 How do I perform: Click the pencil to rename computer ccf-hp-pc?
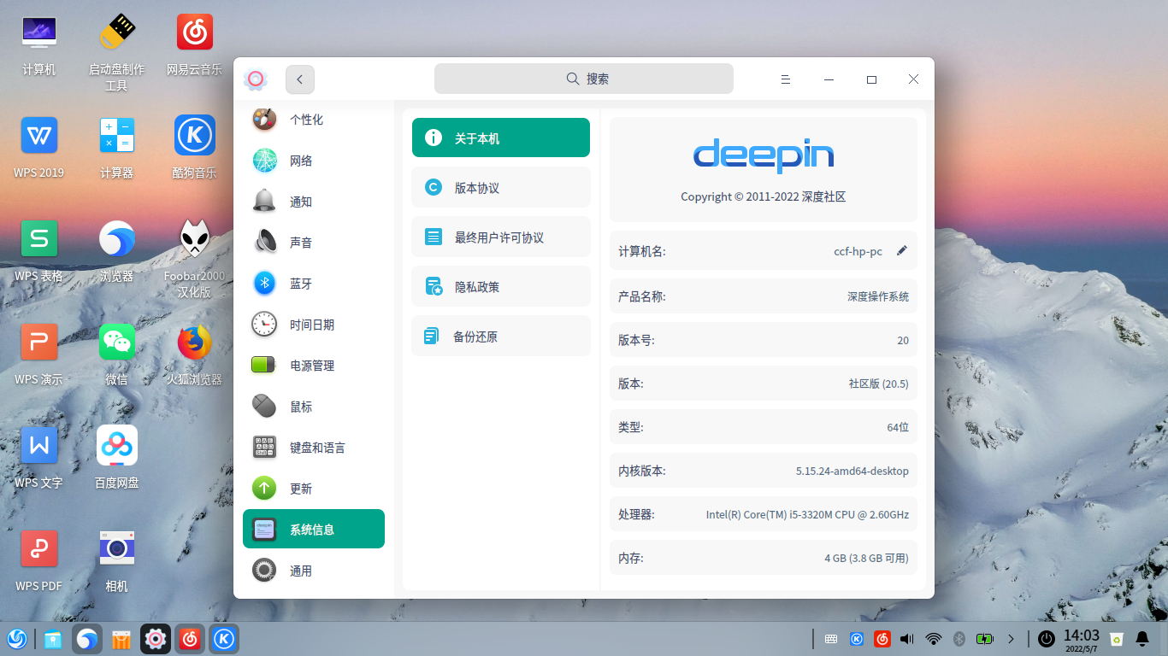click(901, 250)
